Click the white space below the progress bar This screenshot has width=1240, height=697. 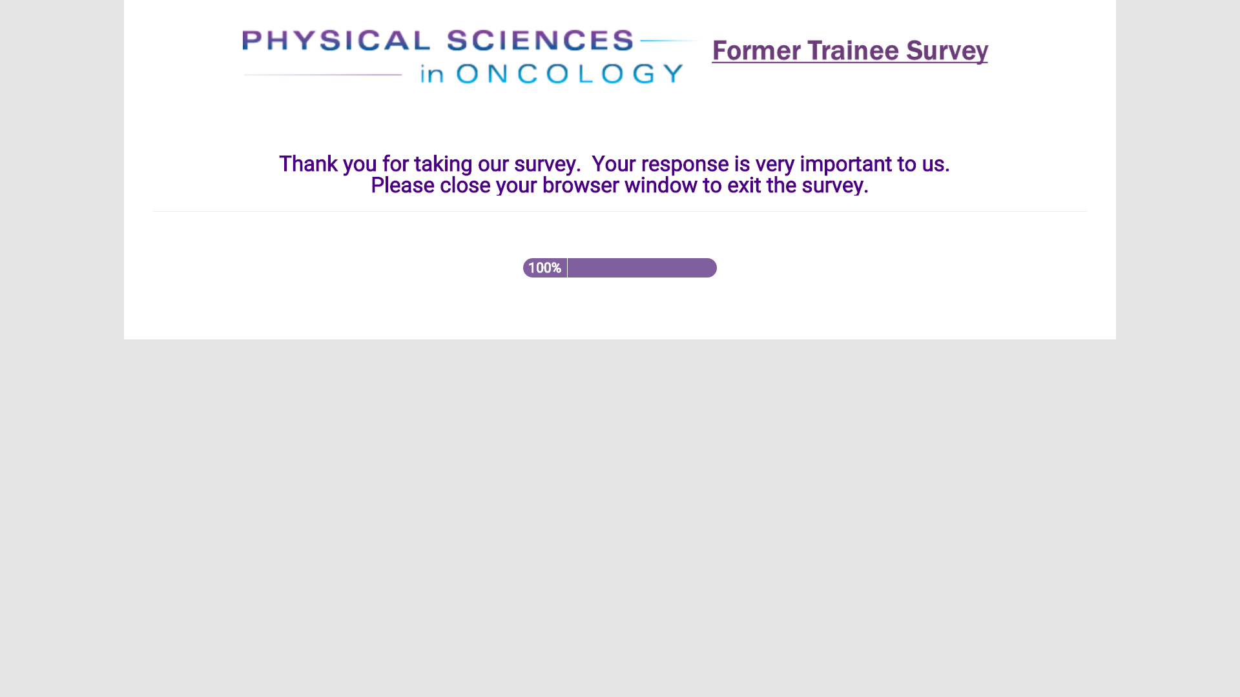point(619,310)
